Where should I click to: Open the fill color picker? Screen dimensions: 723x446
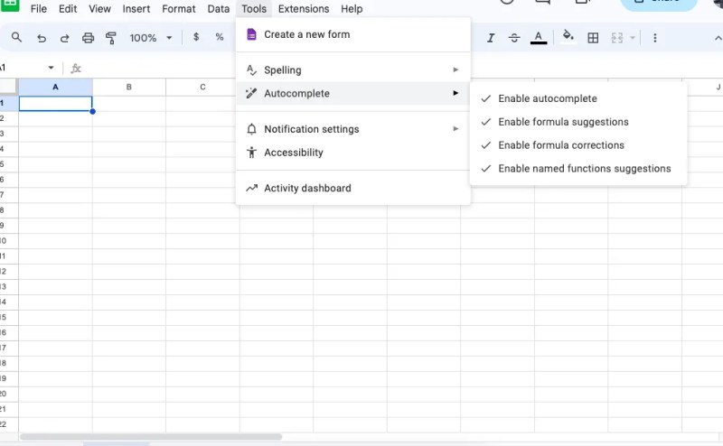pyautogui.click(x=568, y=37)
